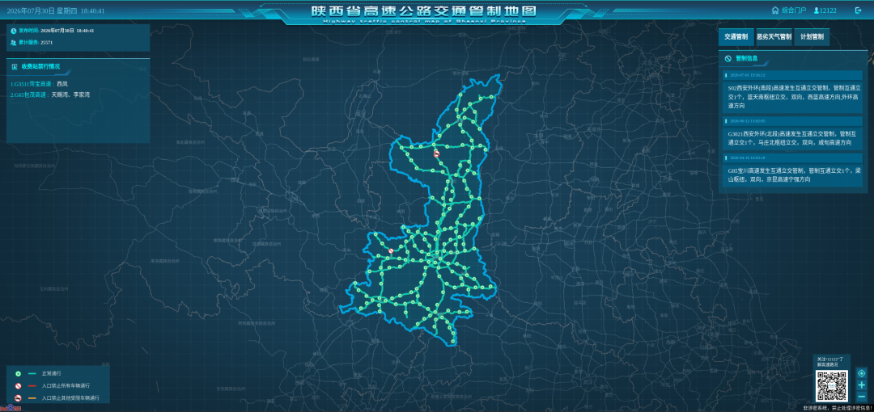
Task: Click the 12122 username text
Action: click(829, 10)
